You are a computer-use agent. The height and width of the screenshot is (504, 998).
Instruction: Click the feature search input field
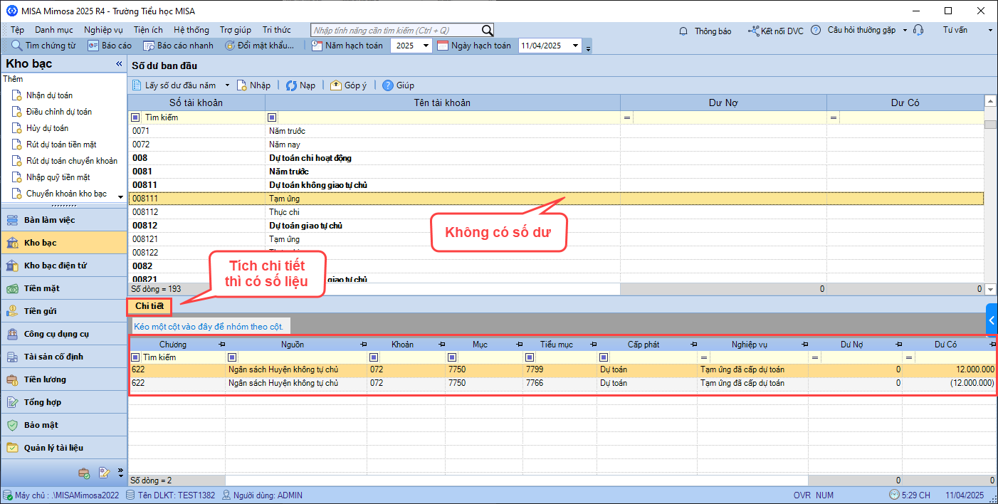tap(396, 31)
